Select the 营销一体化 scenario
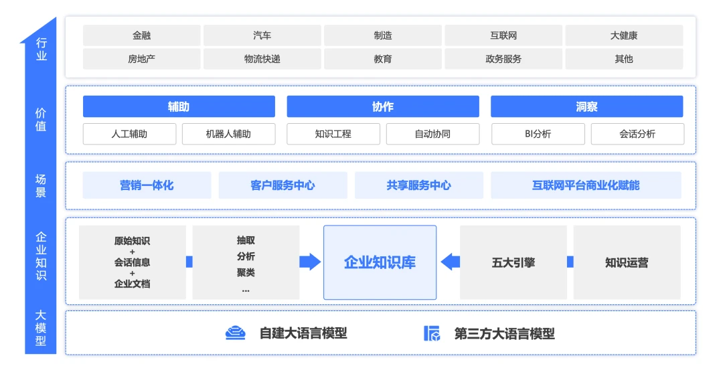This screenshot has width=723, height=372. coord(147,185)
